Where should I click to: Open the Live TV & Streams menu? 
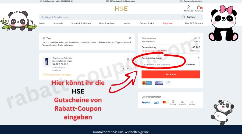click(194, 23)
